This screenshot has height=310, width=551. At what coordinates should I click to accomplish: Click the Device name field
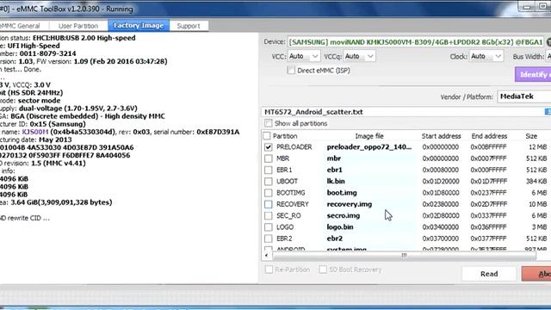pyautogui.click(x=416, y=42)
